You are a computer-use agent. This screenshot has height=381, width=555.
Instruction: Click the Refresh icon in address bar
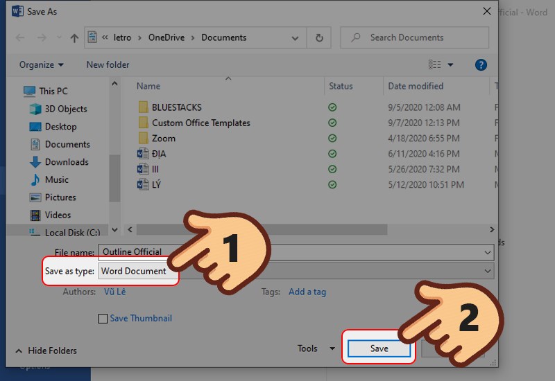[319, 38]
